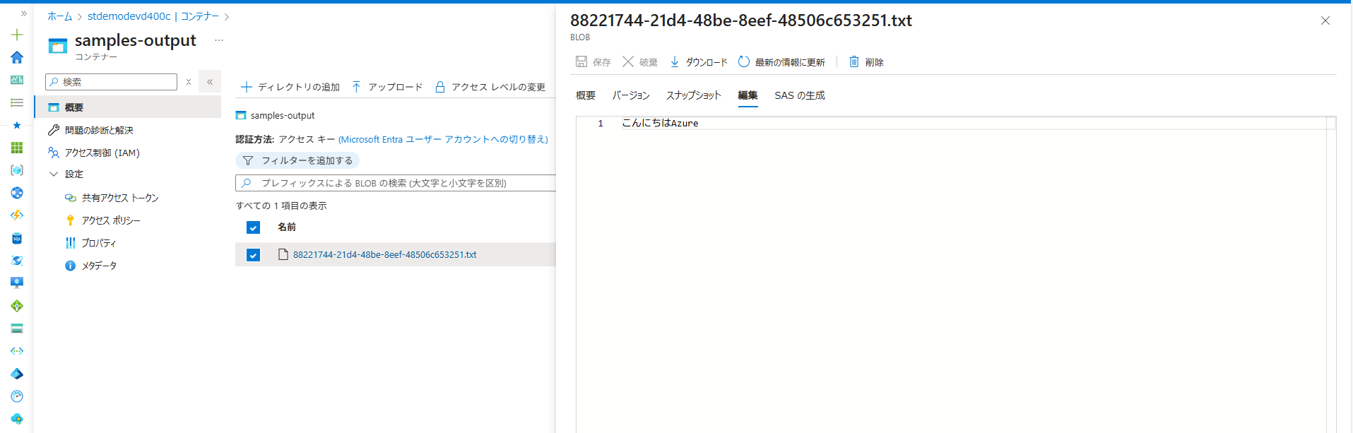
Task: Open the App Services globe icon
Action: pos(17,193)
